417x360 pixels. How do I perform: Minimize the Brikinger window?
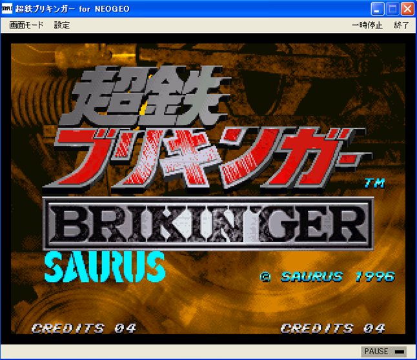pyautogui.click(x=377, y=9)
